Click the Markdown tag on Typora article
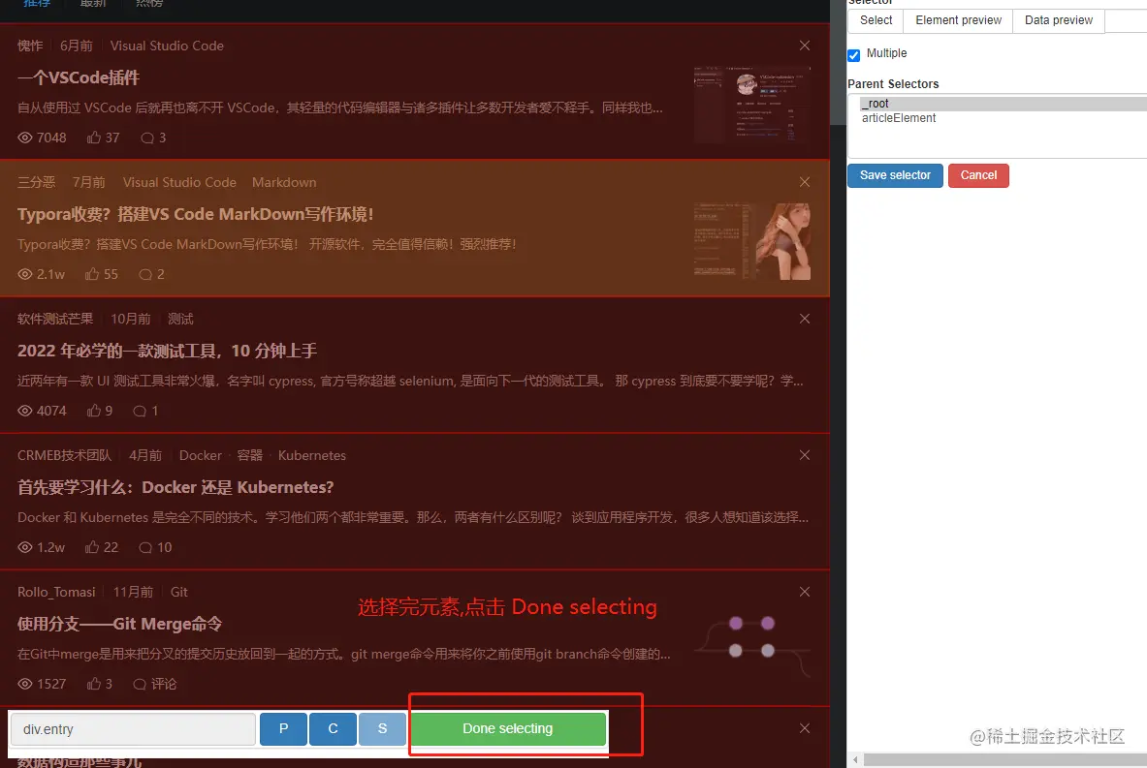 coord(284,182)
